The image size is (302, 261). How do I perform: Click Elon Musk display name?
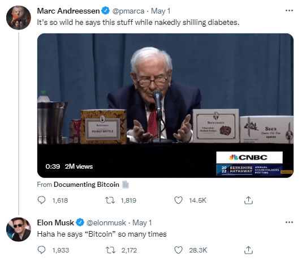click(55, 223)
